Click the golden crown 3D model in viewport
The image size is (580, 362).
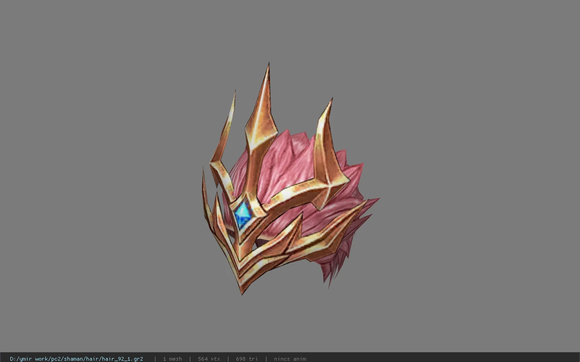290,179
